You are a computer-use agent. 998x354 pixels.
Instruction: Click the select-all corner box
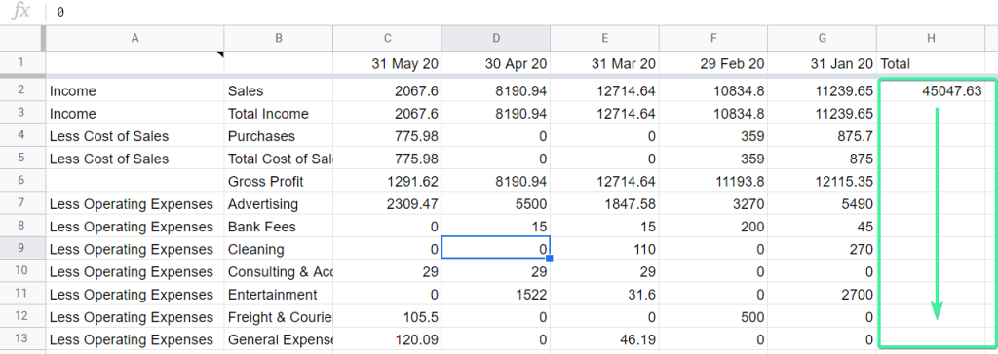(x=21, y=38)
